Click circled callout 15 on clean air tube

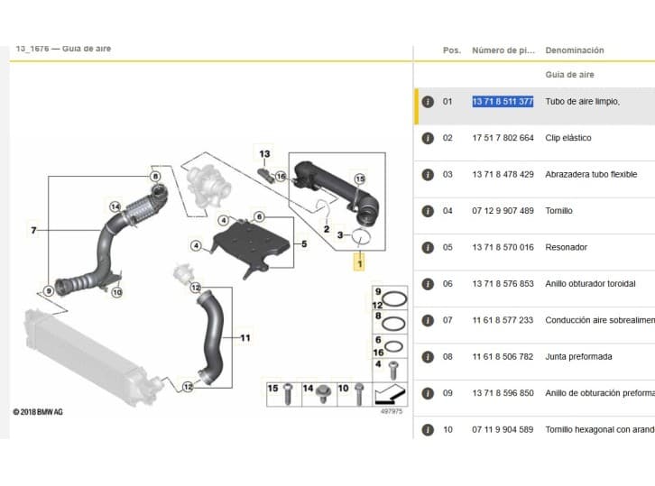[360, 179]
